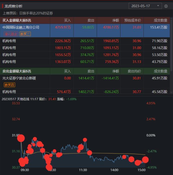
Task: Open the 2023-05-17 date dropdown
Action: point(142,6)
